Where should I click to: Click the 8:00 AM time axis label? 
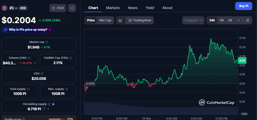click(x=196, y=118)
